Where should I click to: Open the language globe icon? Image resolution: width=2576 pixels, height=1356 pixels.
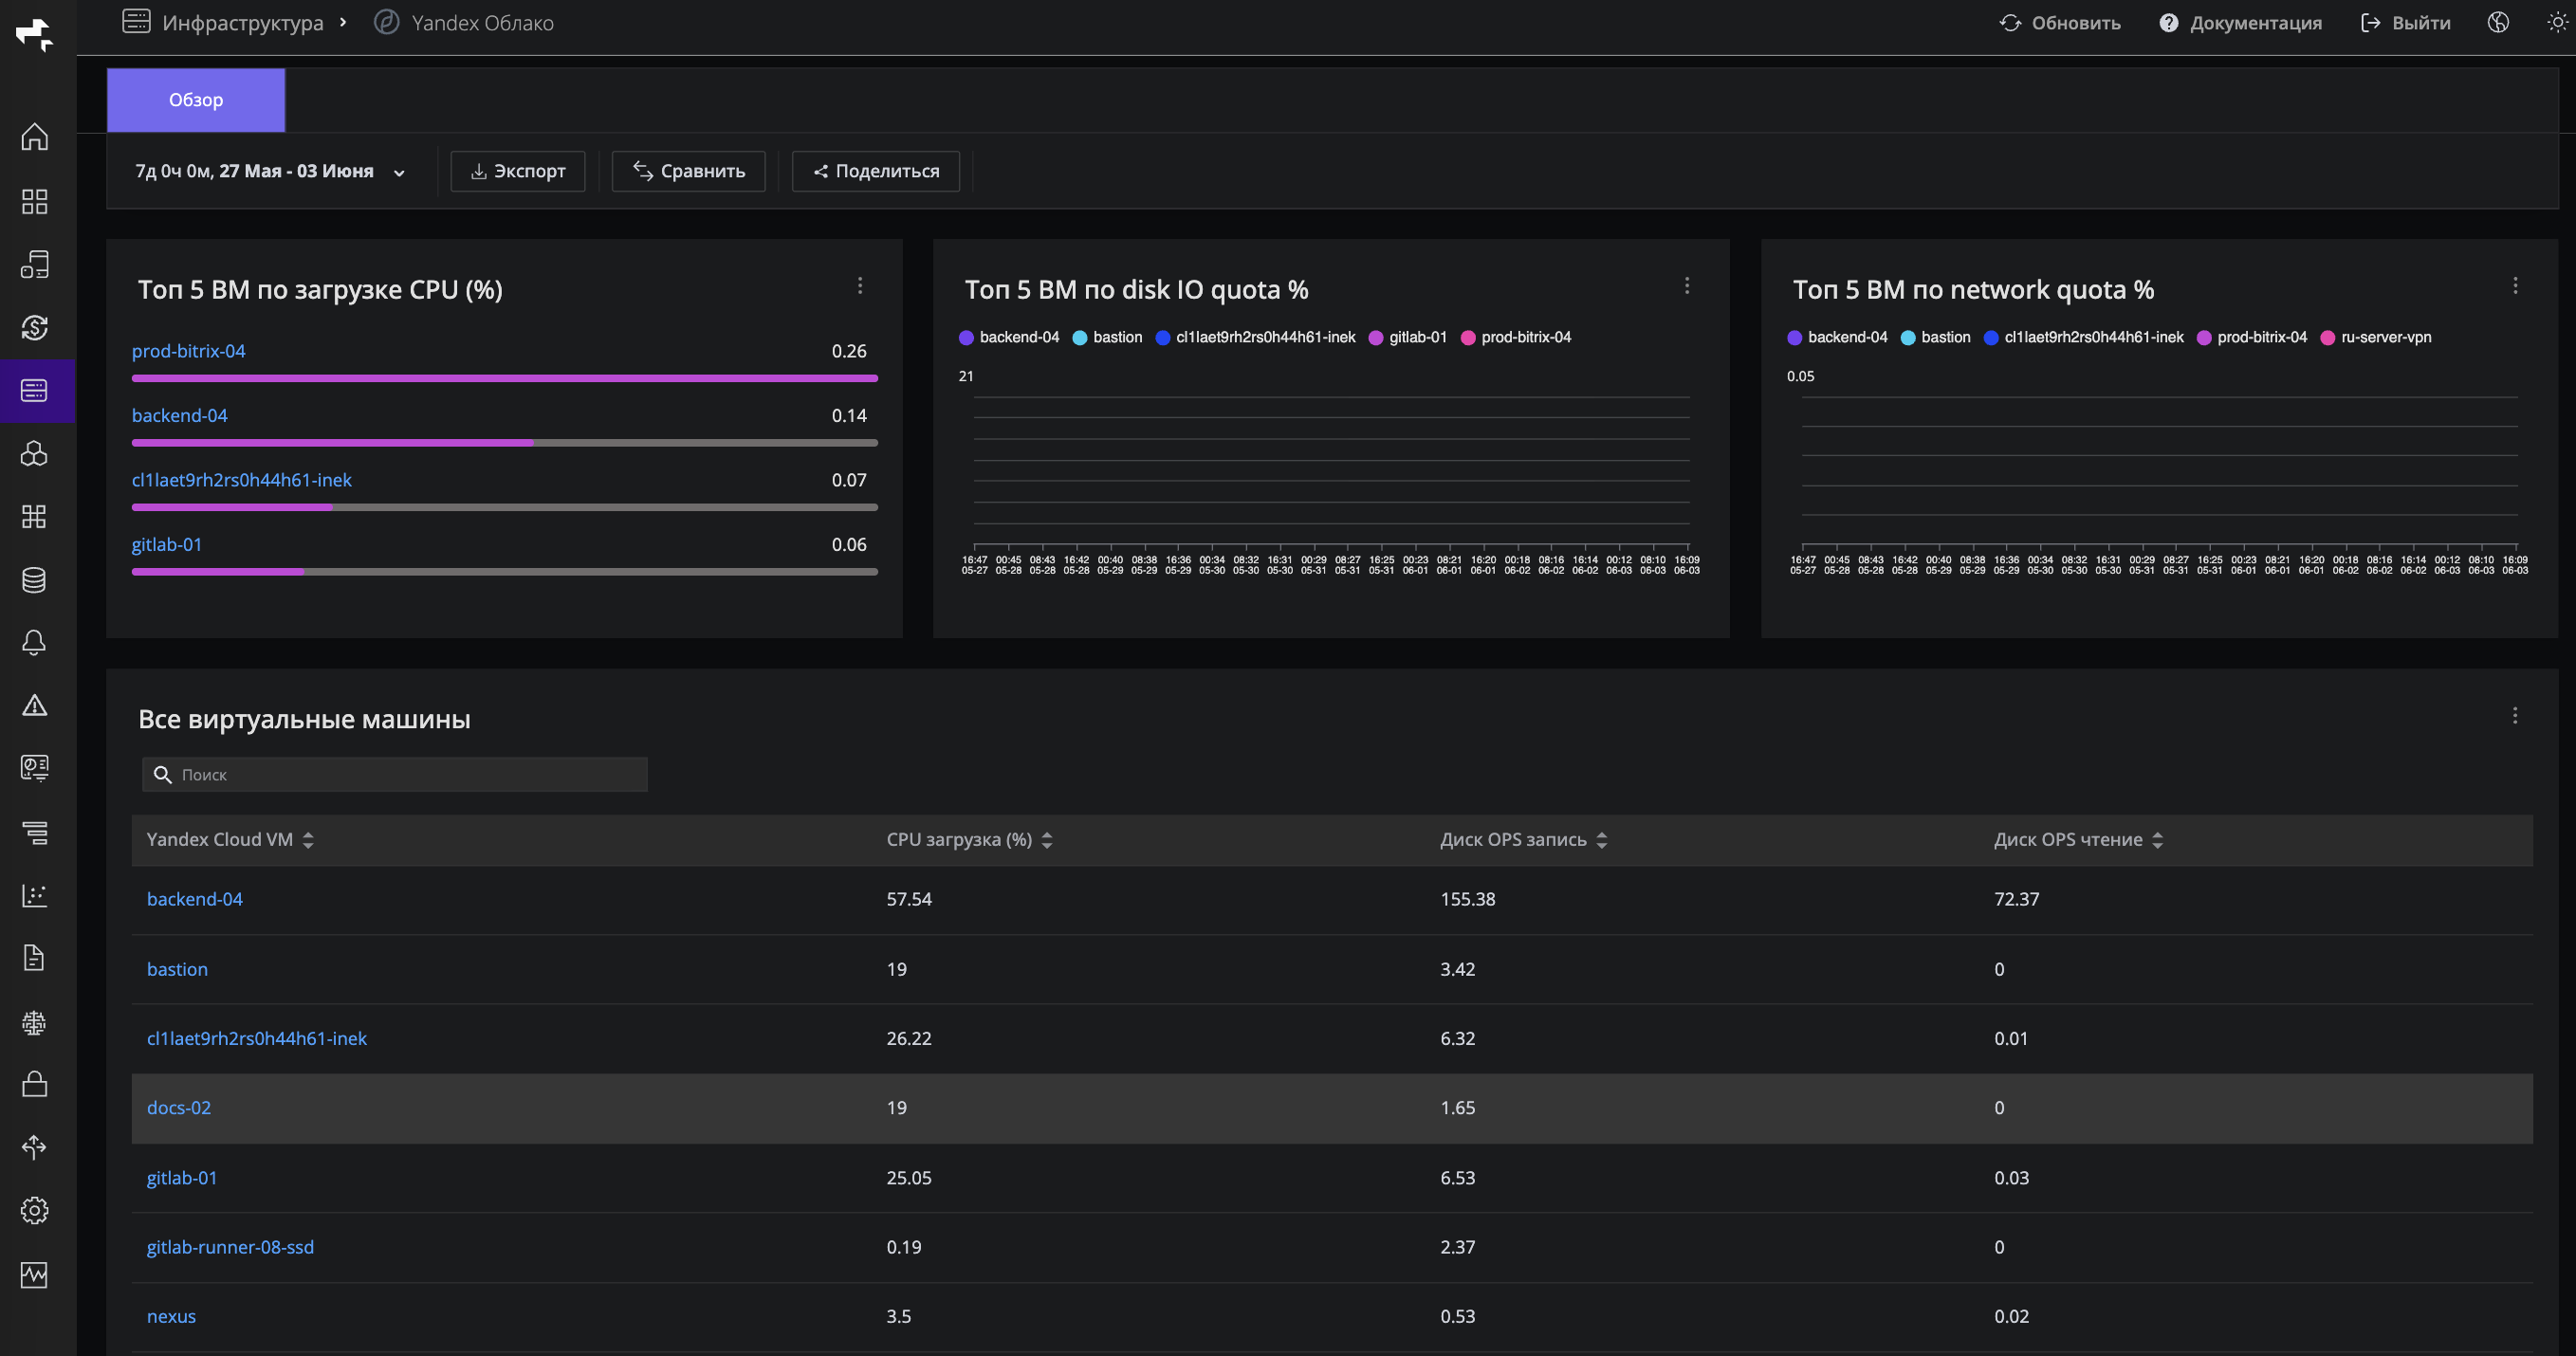(2498, 23)
